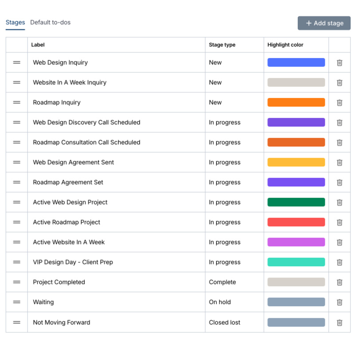
Task: Remove the Waiting stage using its trash icon
Action: point(339,302)
